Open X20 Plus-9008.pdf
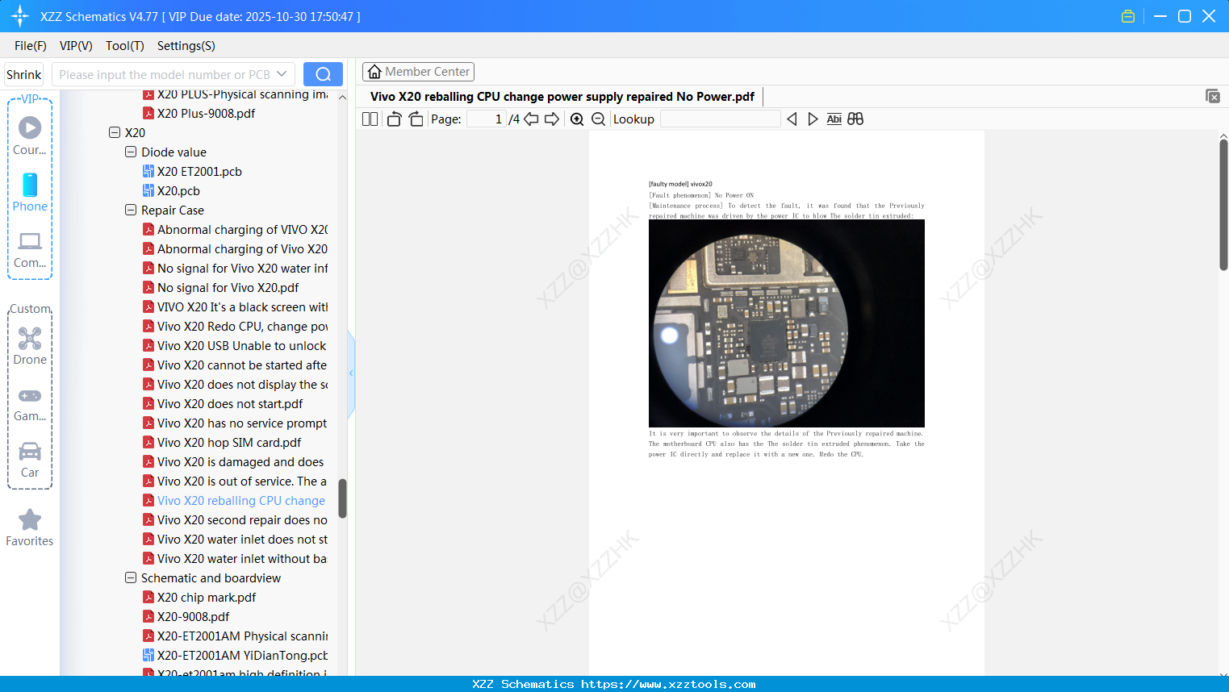The width and height of the screenshot is (1229, 692). click(206, 113)
